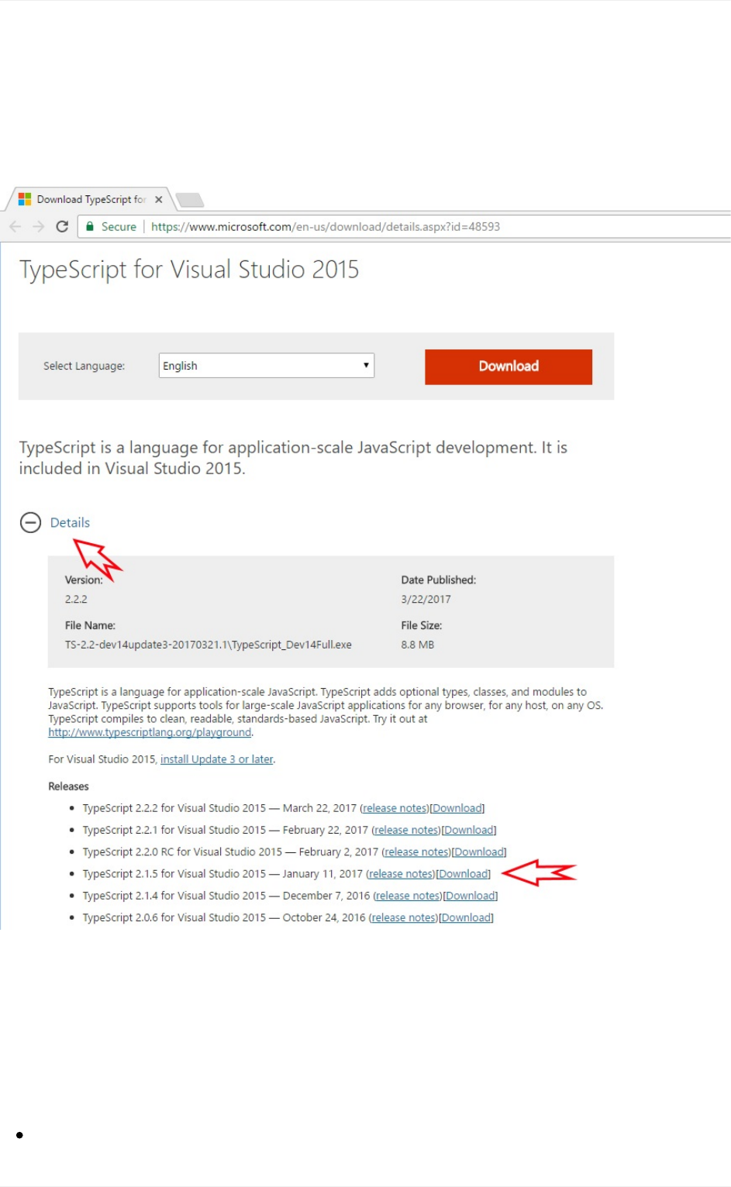Screen dimensions: 731x1187
Task: Collapse the Details section minus icon
Action: pyautogui.click(x=30, y=523)
